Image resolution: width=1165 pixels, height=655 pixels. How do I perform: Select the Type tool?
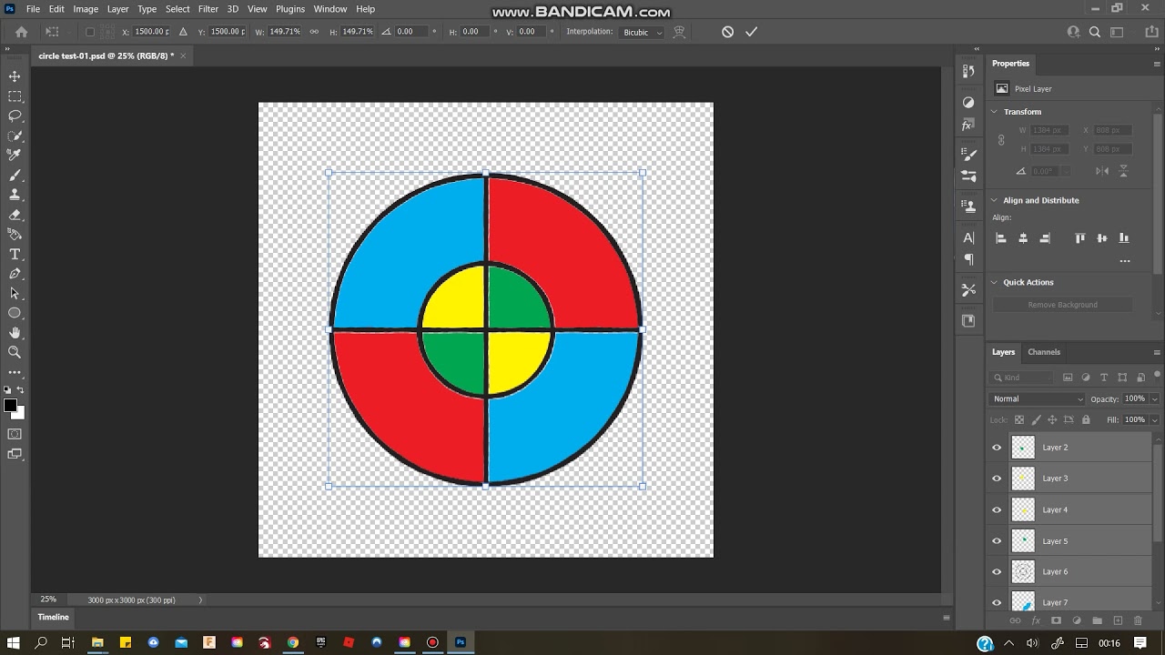(15, 254)
